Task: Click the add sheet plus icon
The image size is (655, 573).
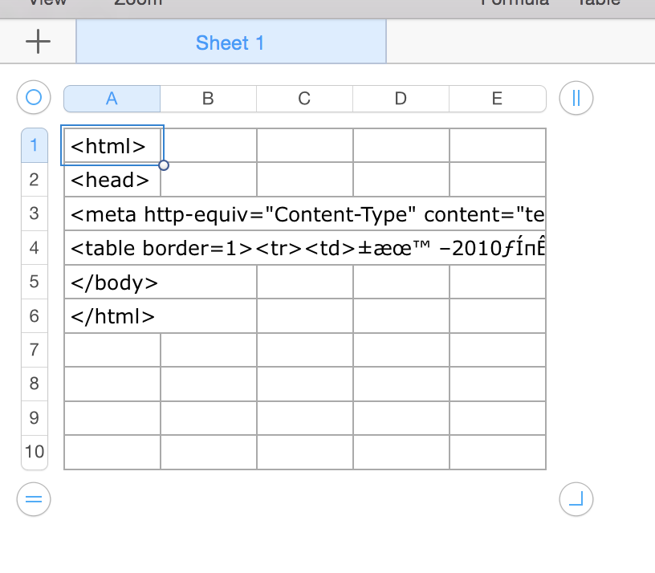Action: click(x=38, y=42)
